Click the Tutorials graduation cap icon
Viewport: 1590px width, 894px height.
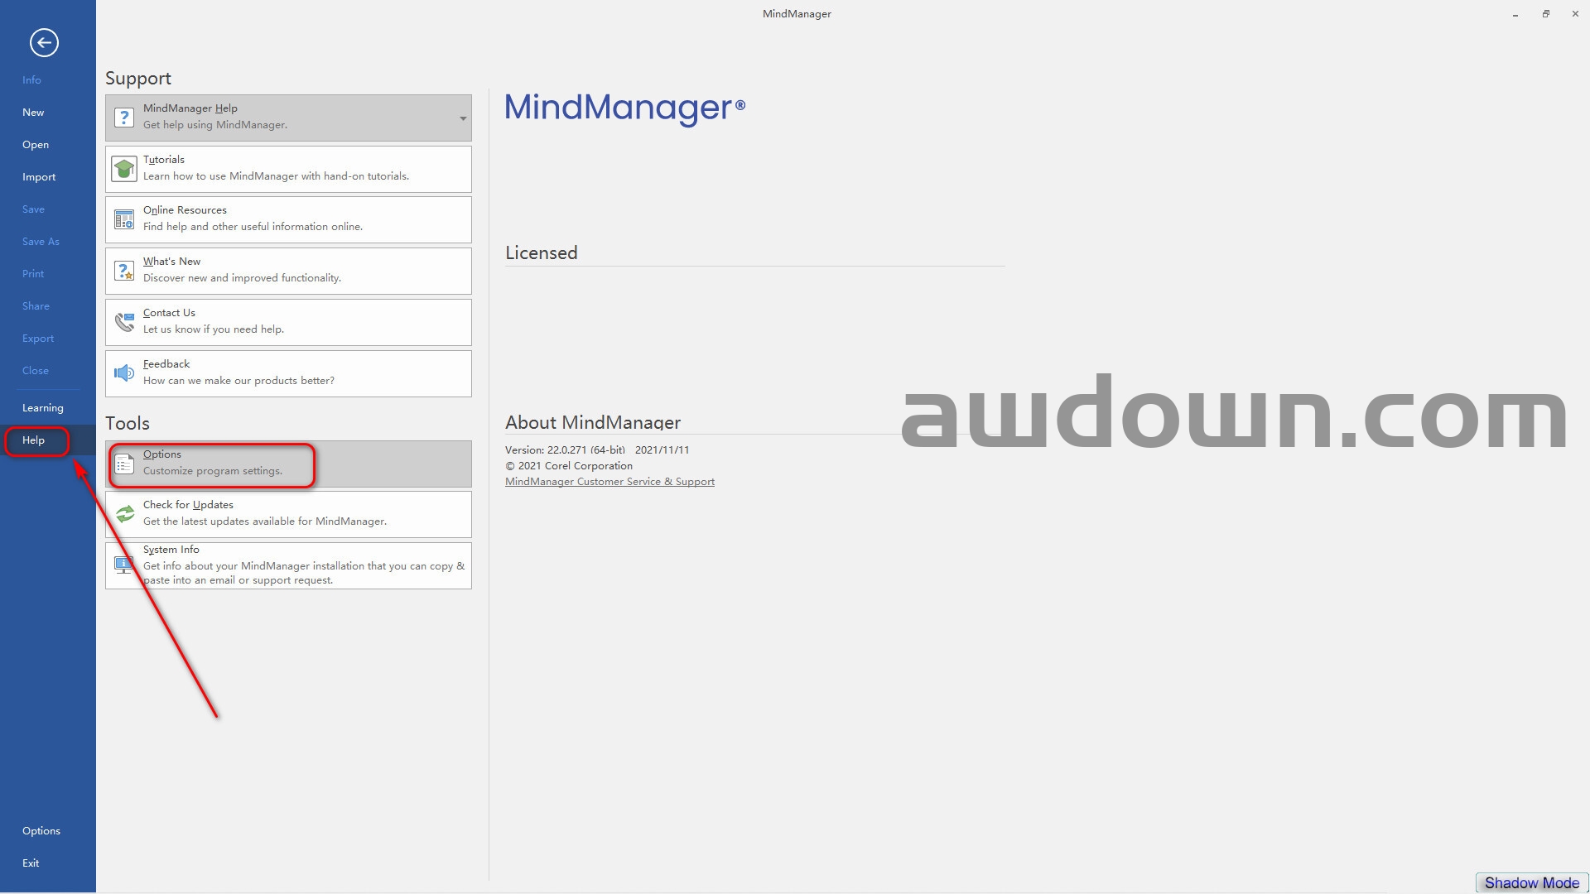tap(124, 169)
